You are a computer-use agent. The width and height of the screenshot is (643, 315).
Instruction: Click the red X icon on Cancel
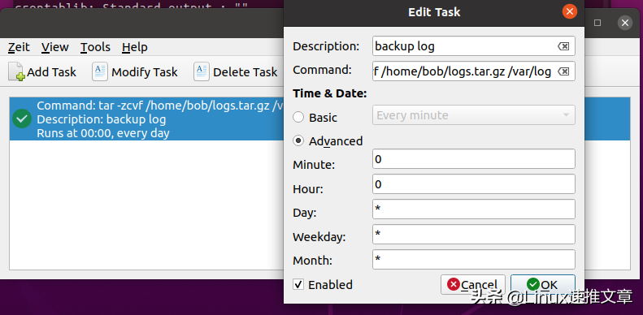pyautogui.click(x=454, y=284)
